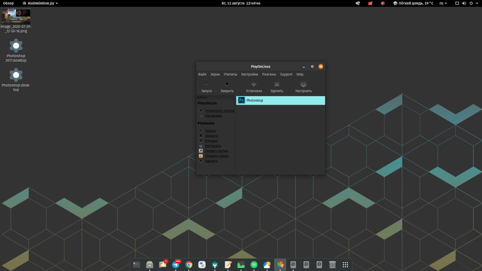Open the clock showing 11 августа 22:49
This screenshot has width=482, height=271.
[x=241, y=3]
